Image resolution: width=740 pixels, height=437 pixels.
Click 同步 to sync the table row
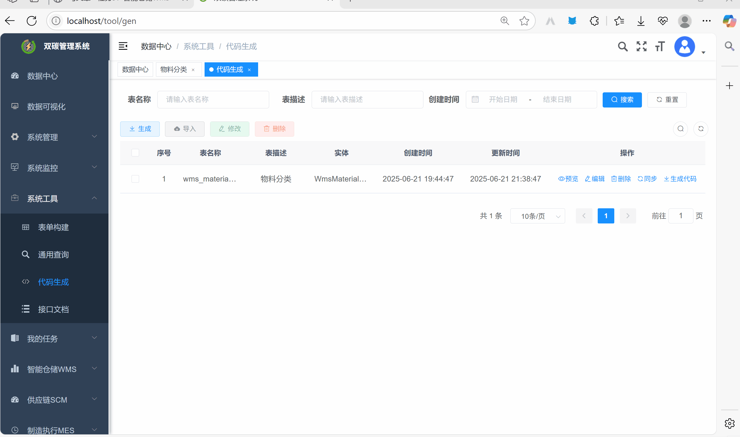647,179
